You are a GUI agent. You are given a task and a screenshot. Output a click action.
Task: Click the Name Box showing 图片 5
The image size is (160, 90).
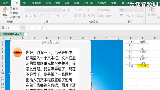(x=10, y=28)
